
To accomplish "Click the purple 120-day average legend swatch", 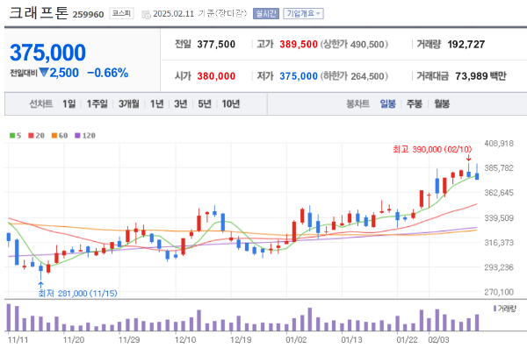I will (77, 136).
